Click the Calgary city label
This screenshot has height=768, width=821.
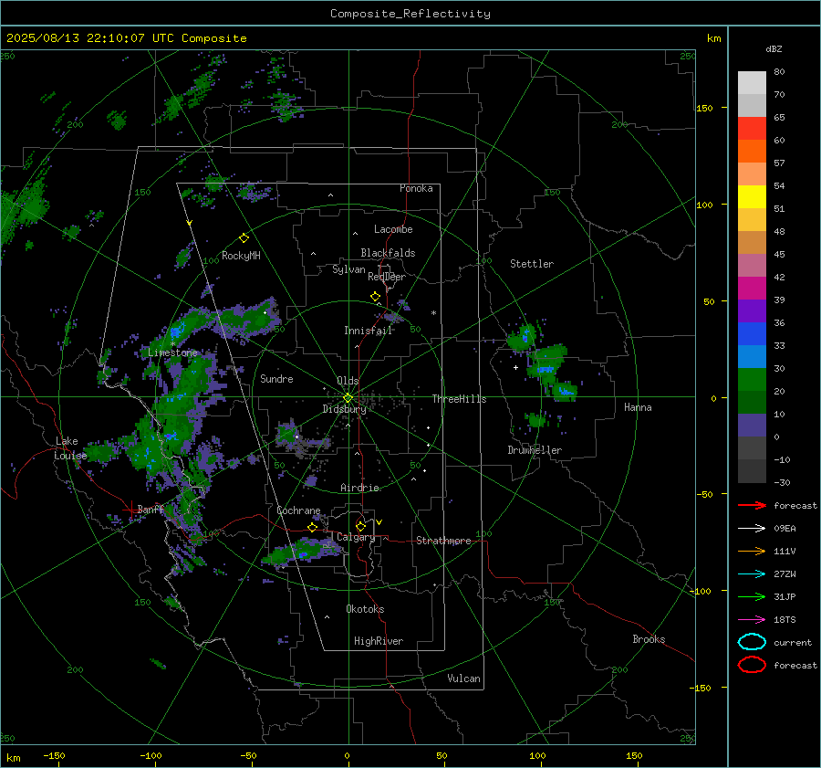click(356, 537)
